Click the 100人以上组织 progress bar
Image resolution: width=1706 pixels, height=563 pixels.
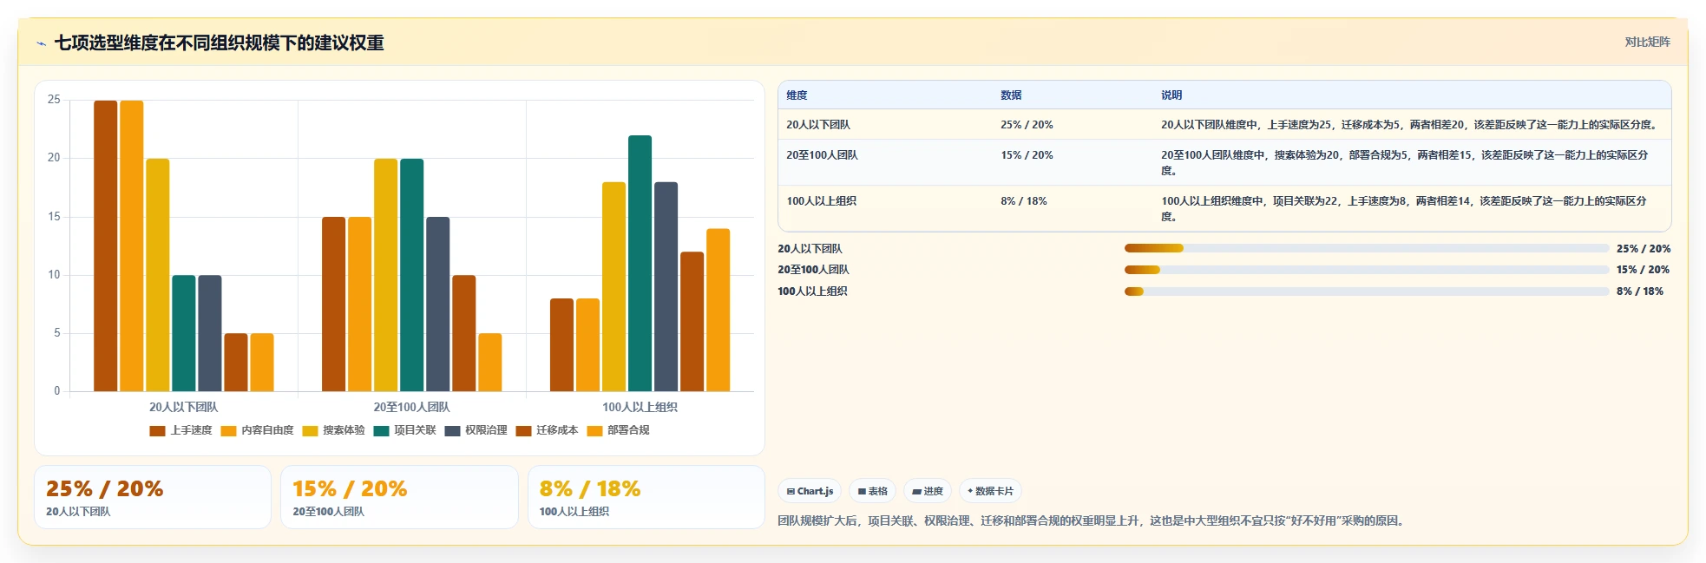pos(1367,291)
